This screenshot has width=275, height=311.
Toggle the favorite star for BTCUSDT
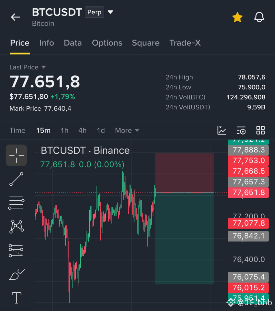click(237, 17)
